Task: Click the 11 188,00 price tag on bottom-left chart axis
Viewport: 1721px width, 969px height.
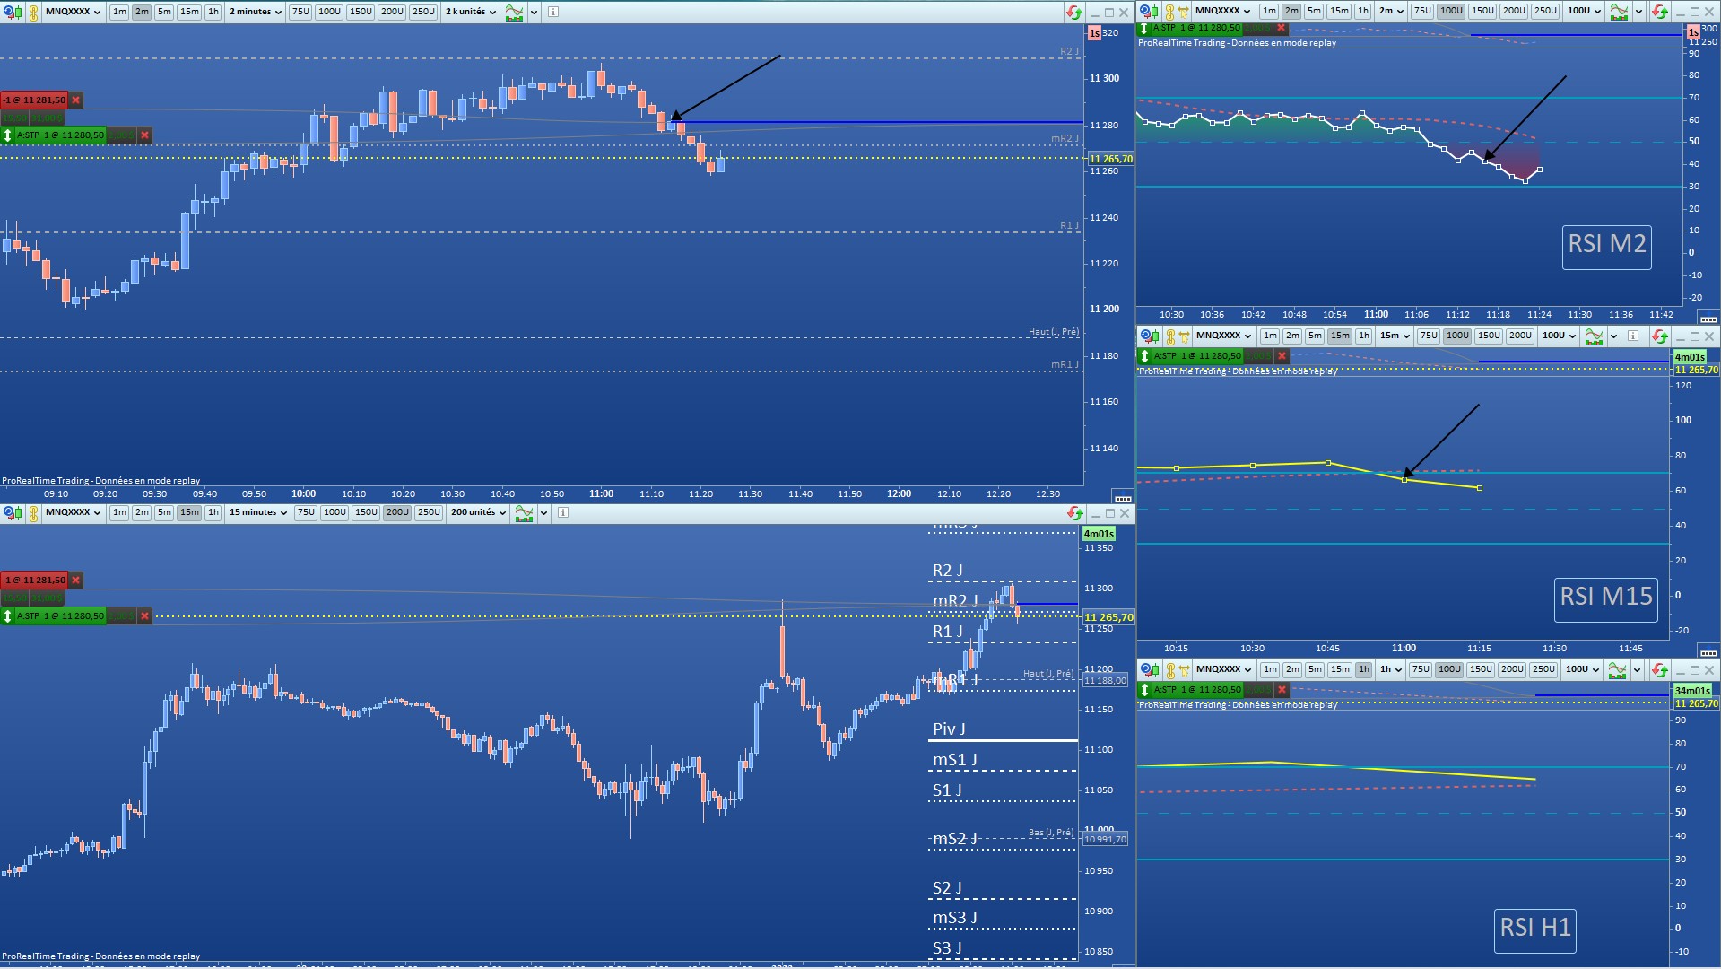Action: [1105, 681]
